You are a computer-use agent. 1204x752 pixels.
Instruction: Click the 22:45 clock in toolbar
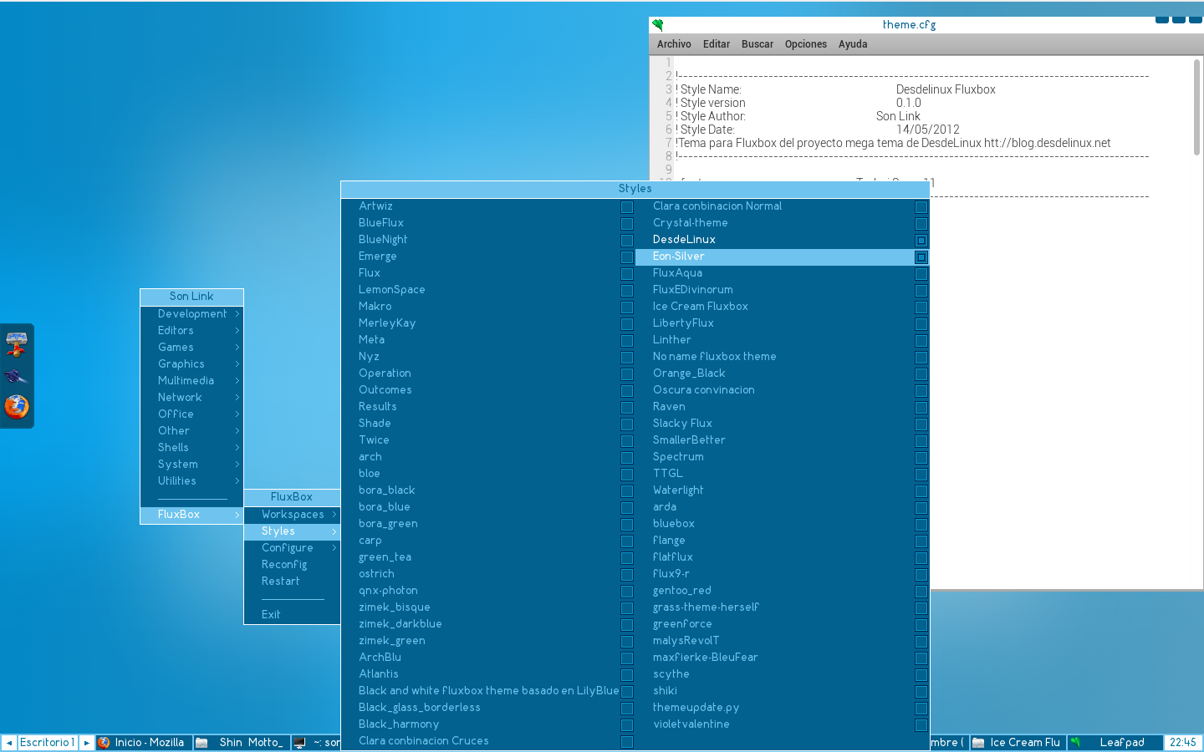(x=1183, y=743)
